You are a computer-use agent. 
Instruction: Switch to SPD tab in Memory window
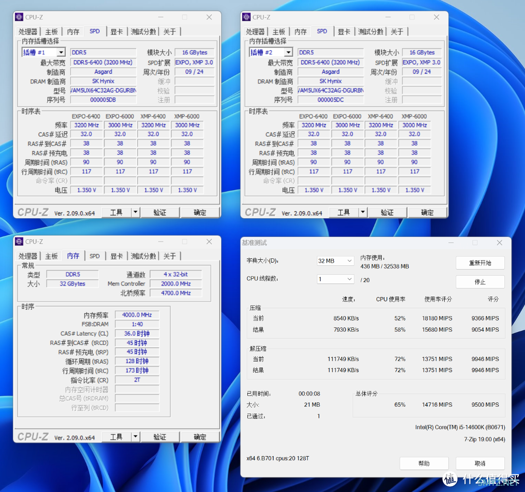pyautogui.click(x=95, y=256)
